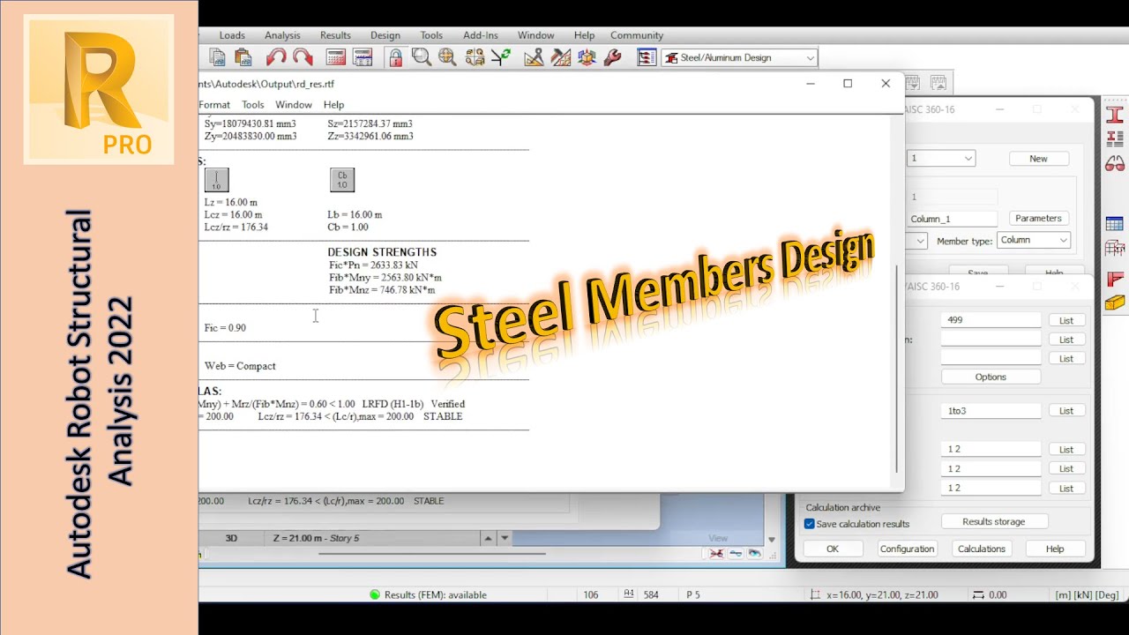
Task: Click the Lz buckling length icon
Action: [216, 180]
